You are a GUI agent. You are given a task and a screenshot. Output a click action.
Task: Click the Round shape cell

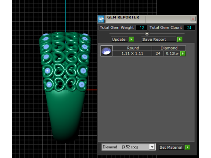pyautogui.click(x=132, y=48)
